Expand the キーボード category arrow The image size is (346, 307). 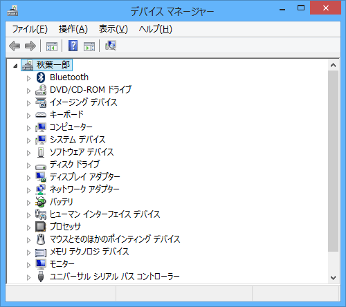(x=28, y=115)
